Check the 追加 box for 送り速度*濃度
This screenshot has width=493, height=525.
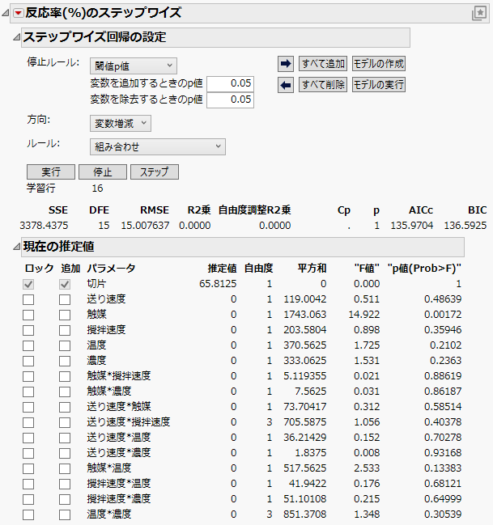[x=65, y=453]
